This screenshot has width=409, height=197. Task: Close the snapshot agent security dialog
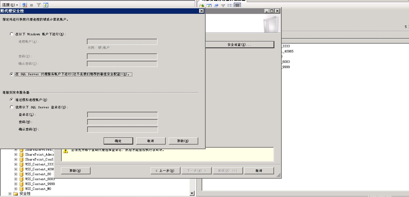point(201,11)
